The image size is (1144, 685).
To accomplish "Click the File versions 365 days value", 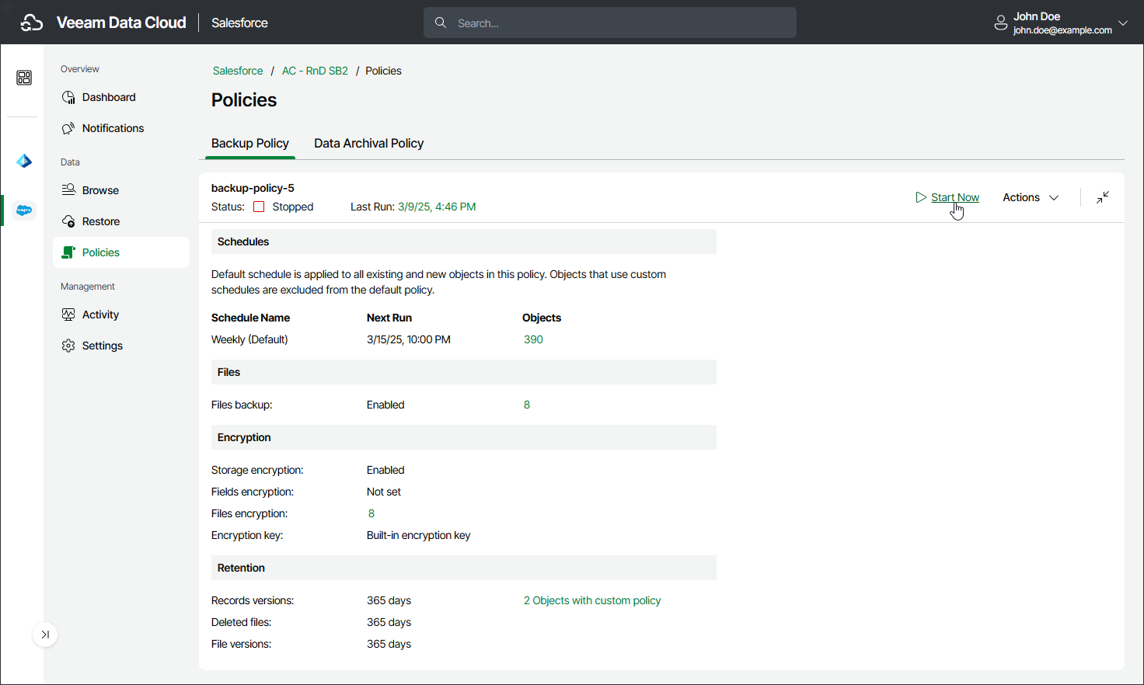I will click(389, 644).
